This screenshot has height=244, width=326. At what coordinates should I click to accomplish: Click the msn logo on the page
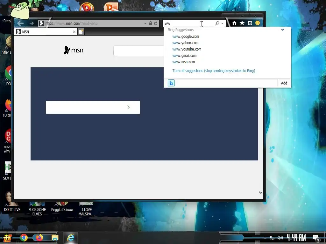[x=74, y=50]
